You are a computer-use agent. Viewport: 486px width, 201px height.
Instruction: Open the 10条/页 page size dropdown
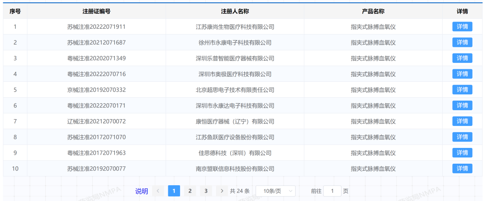[275, 191]
